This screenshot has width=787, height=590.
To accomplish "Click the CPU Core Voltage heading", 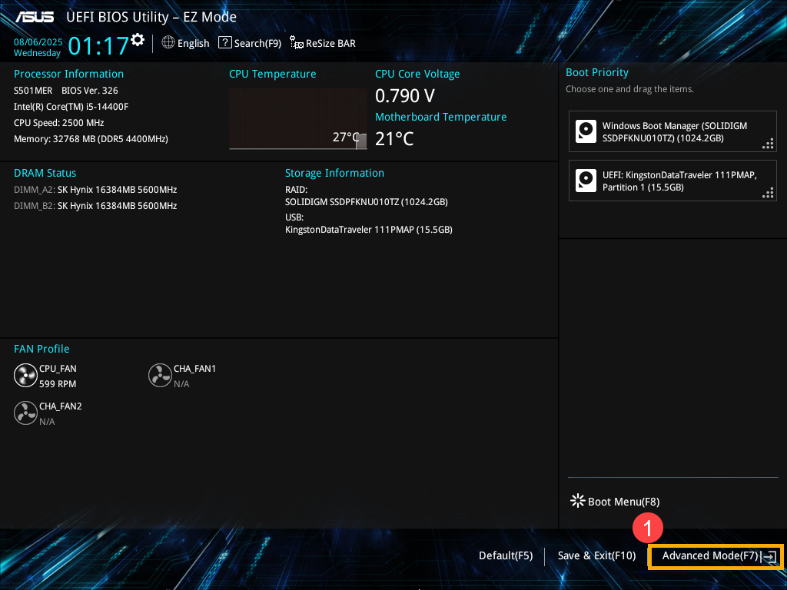I will (417, 74).
